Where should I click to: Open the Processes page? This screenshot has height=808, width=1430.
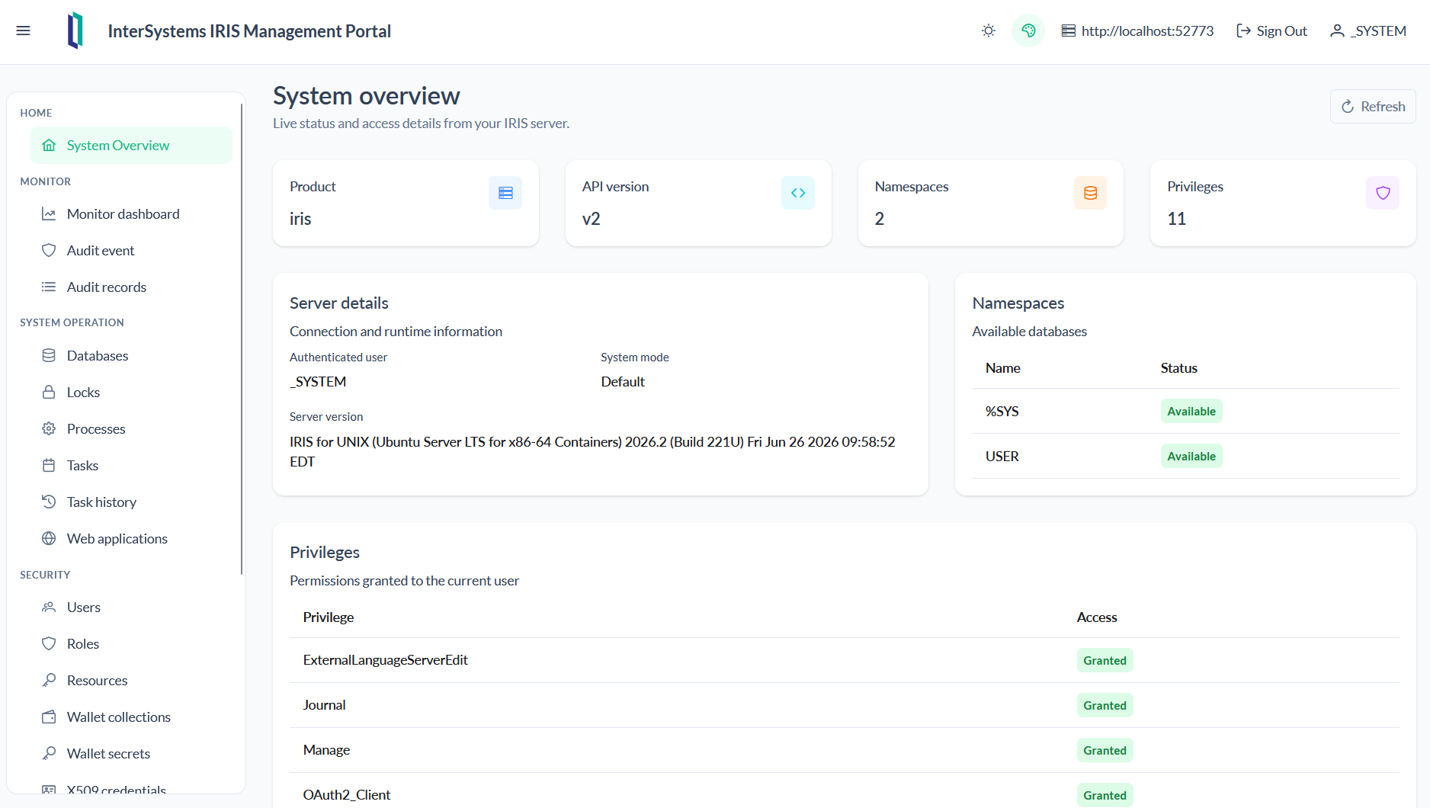[131, 428]
